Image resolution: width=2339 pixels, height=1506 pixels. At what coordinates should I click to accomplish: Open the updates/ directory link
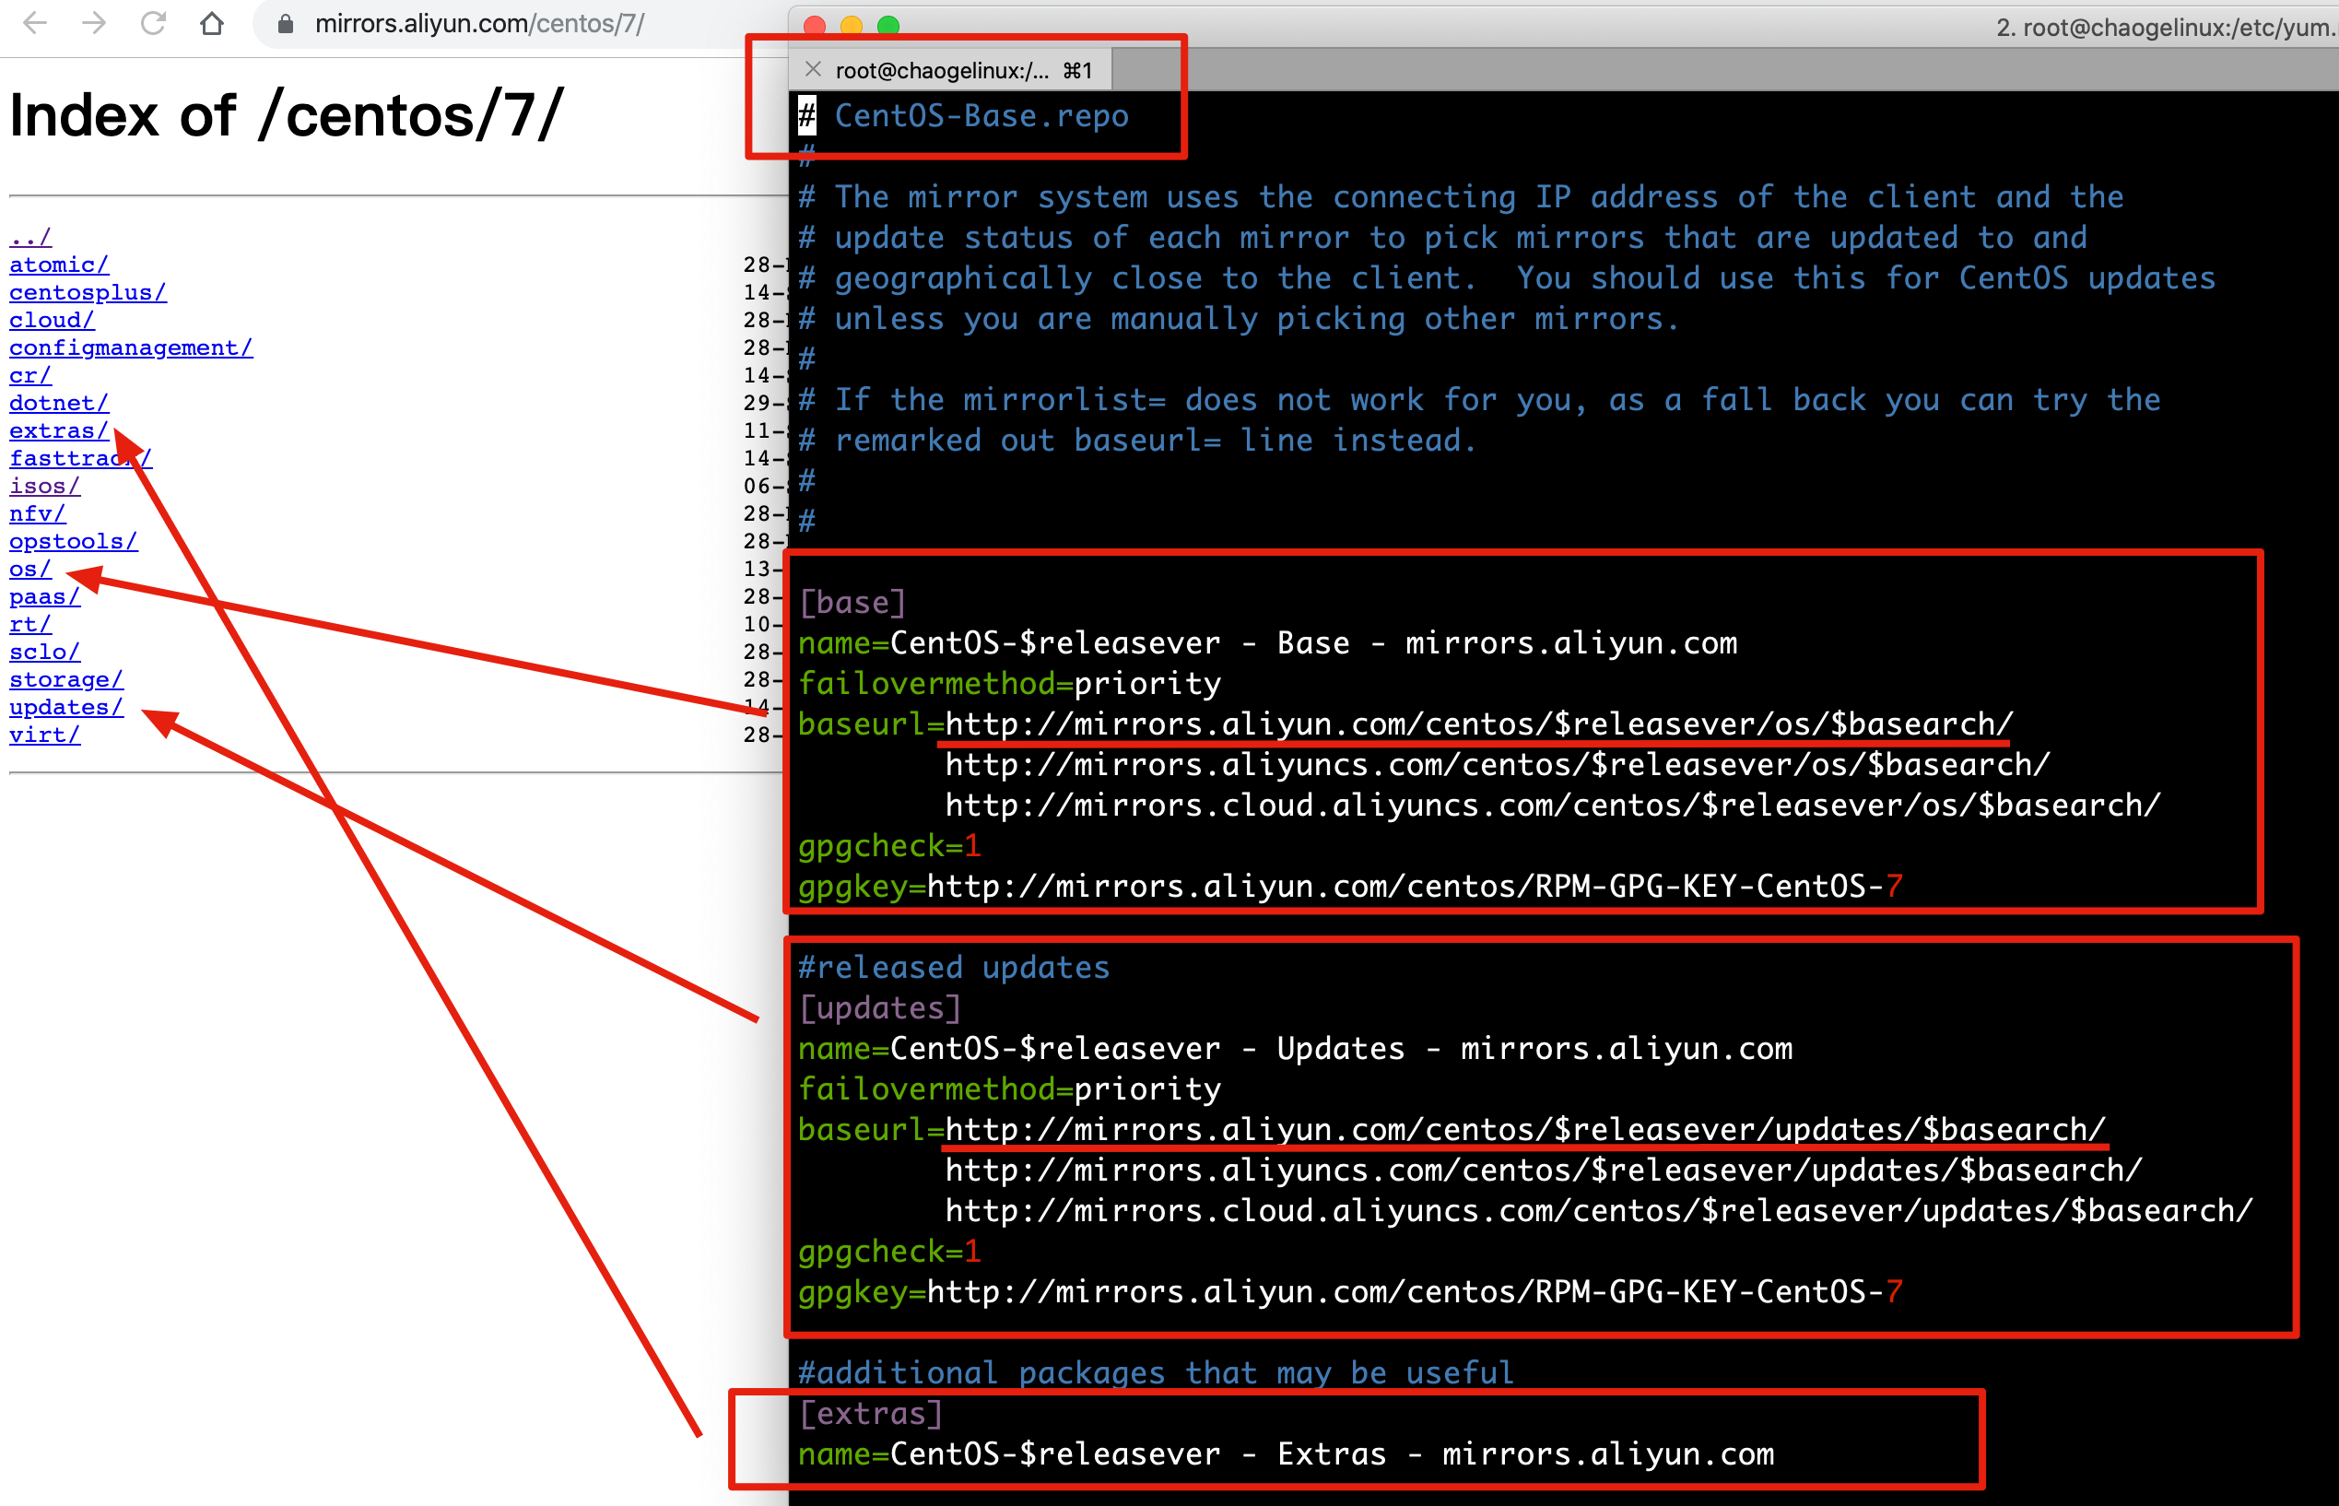pos(65,707)
